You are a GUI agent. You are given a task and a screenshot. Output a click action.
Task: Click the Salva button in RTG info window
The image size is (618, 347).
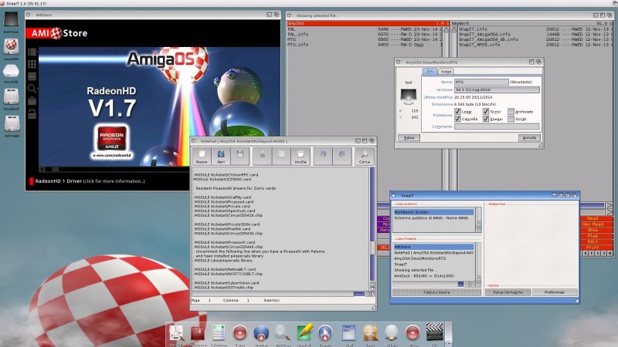tap(409, 138)
